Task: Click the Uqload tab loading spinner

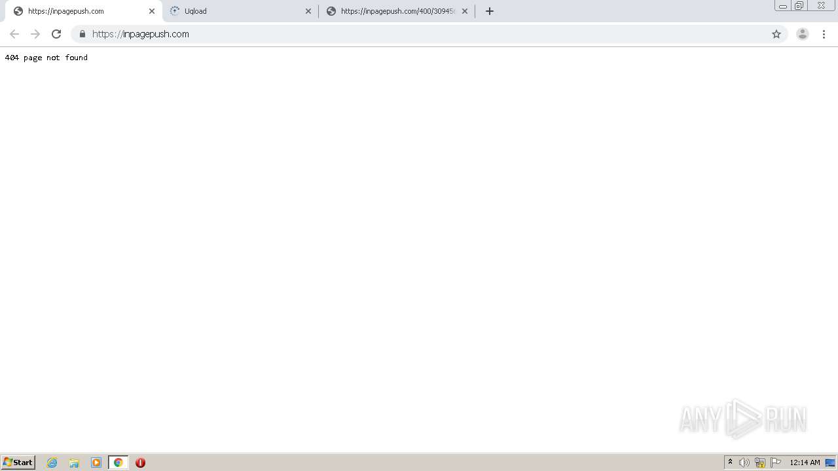Action: point(175,11)
